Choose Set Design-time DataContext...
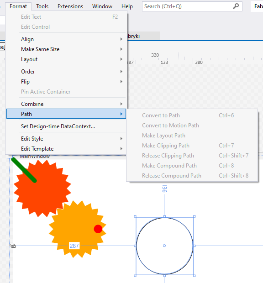 (66, 126)
